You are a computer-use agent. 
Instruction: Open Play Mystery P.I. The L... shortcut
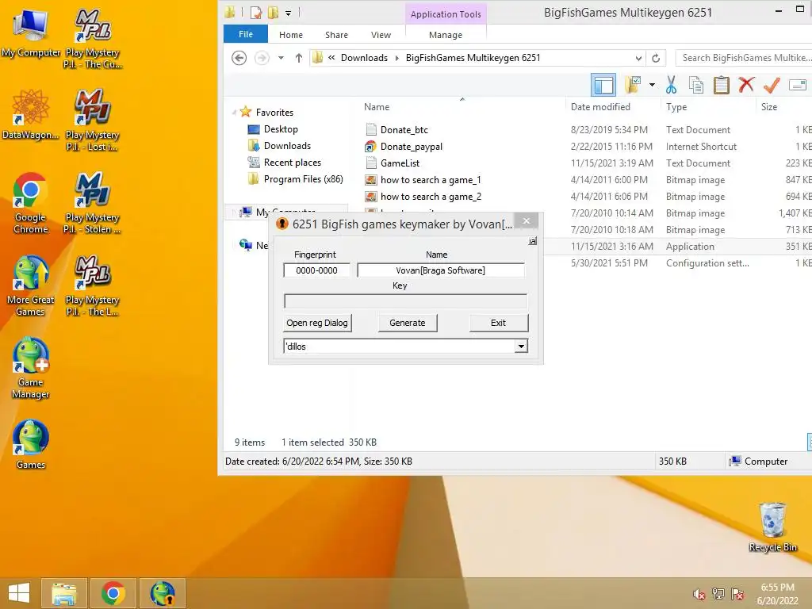pyautogui.click(x=93, y=285)
